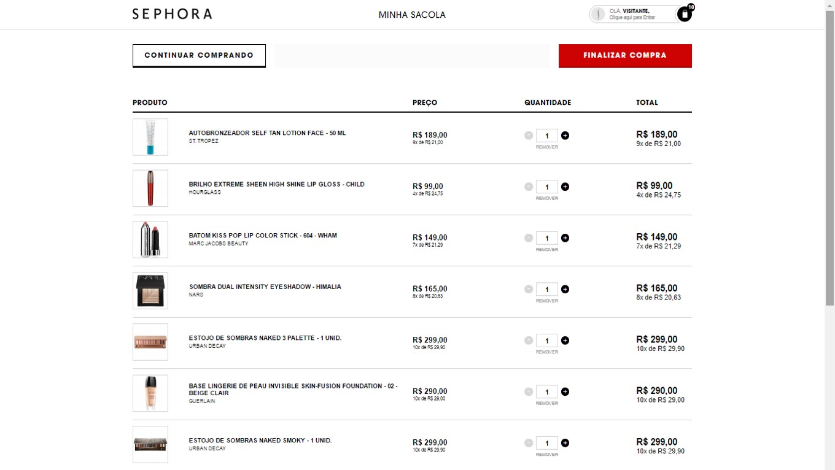Open 'Batom Kiss Pop Lip Color Stick' title
The height and width of the screenshot is (470, 835).
tap(263, 236)
